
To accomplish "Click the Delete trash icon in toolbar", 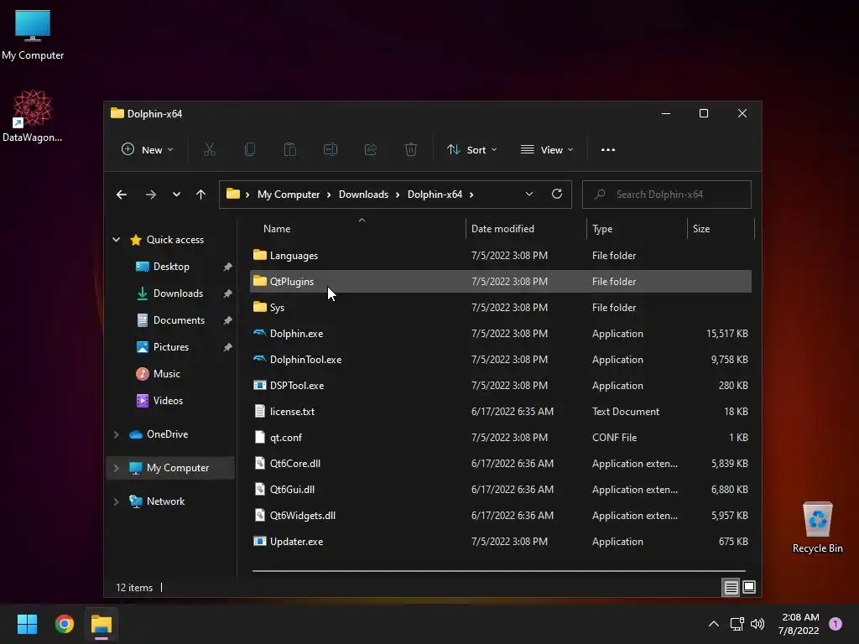I will tap(411, 149).
